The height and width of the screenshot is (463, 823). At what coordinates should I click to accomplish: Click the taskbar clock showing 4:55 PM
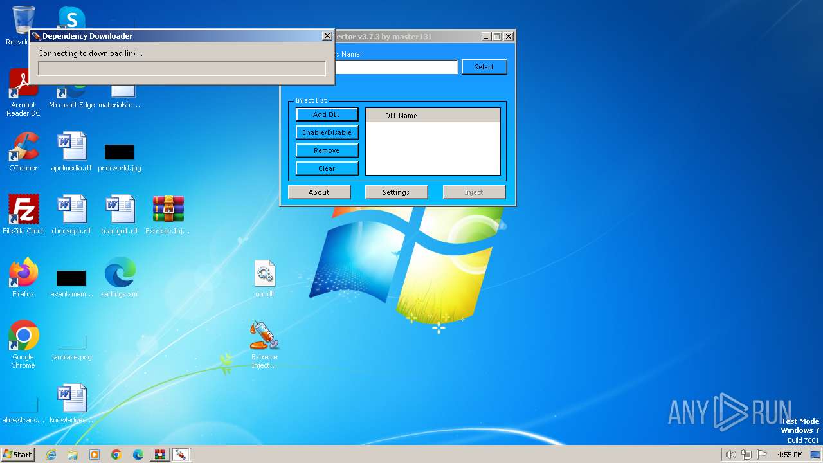coord(790,455)
